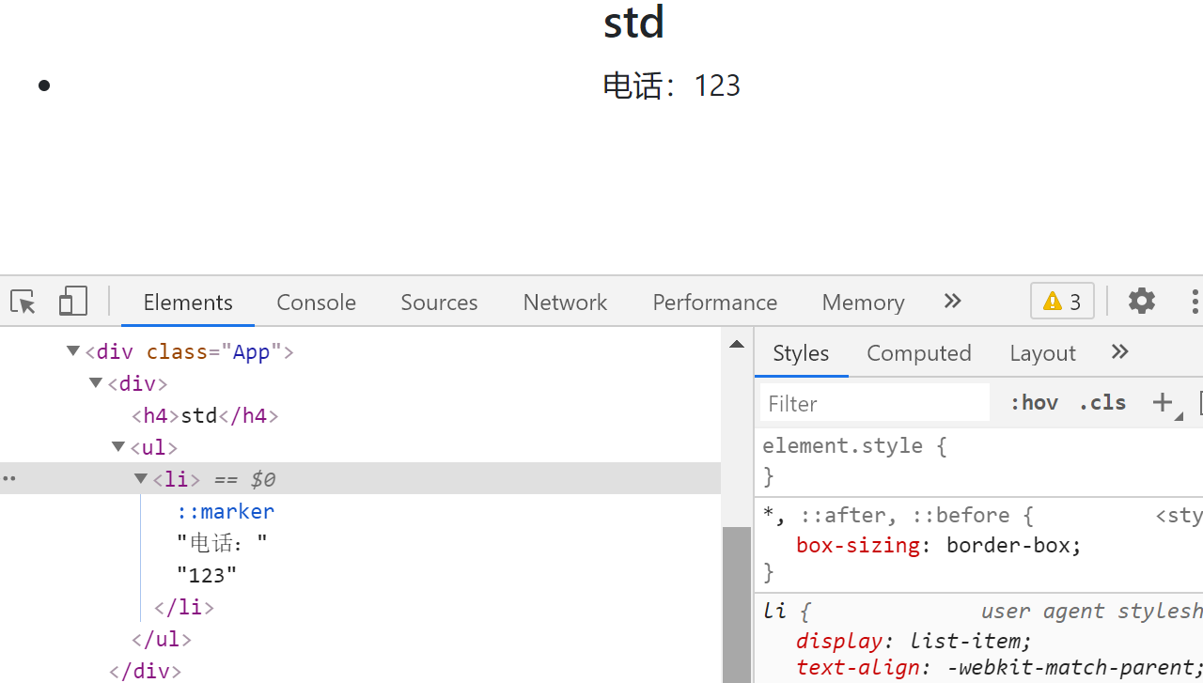Click the text-align property name
Image resolution: width=1203 pixels, height=683 pixels.
point(858,667)
